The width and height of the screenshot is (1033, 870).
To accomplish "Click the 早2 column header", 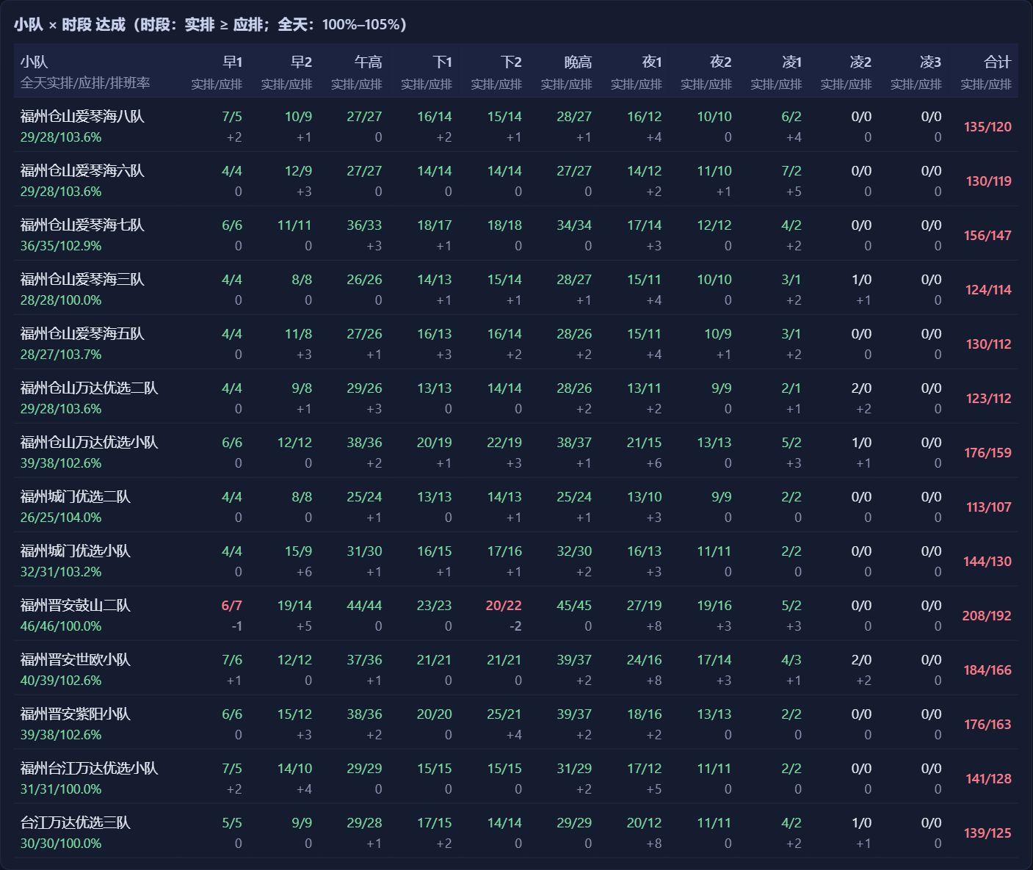I will (302, 62).
